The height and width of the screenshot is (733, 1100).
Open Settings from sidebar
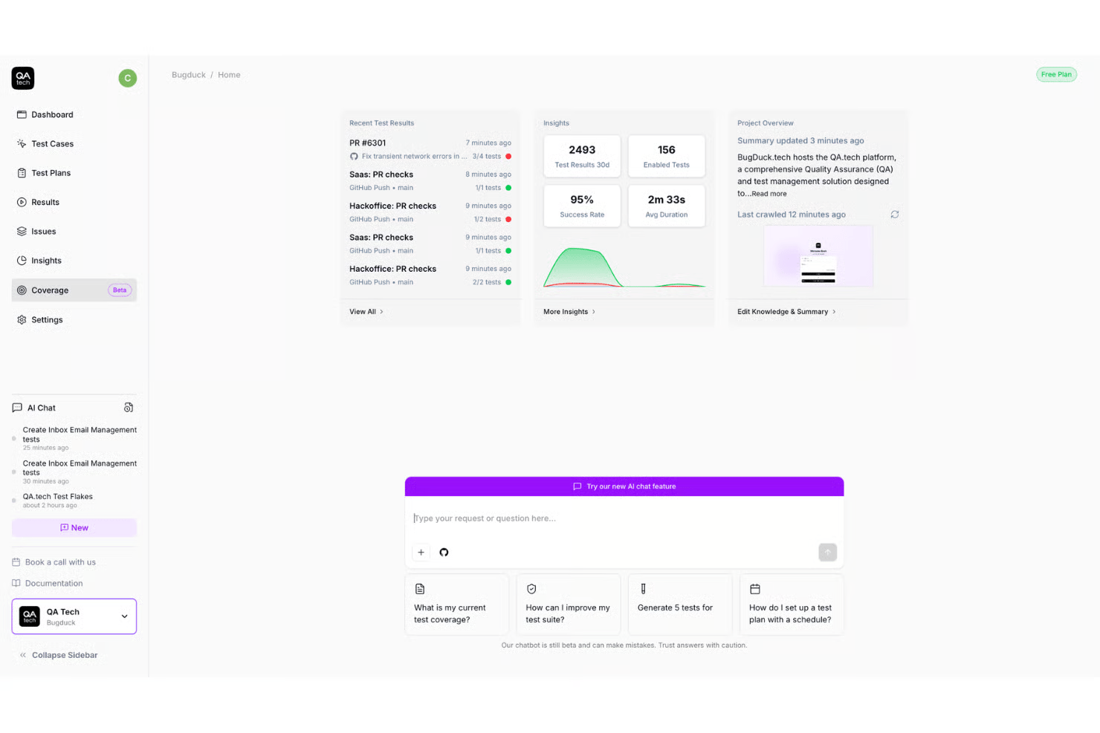pyautogui.click(x=74, y=320)
